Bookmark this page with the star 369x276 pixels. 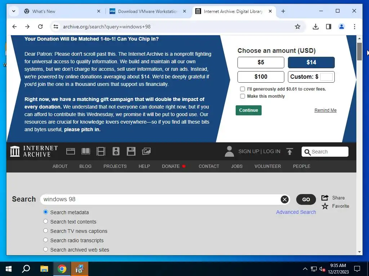coord(297,27)
